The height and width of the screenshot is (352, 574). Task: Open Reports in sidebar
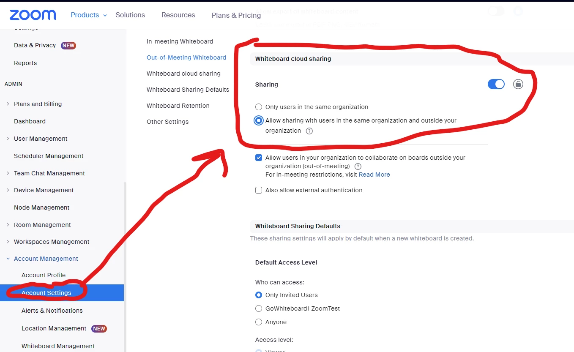point(25,63)
